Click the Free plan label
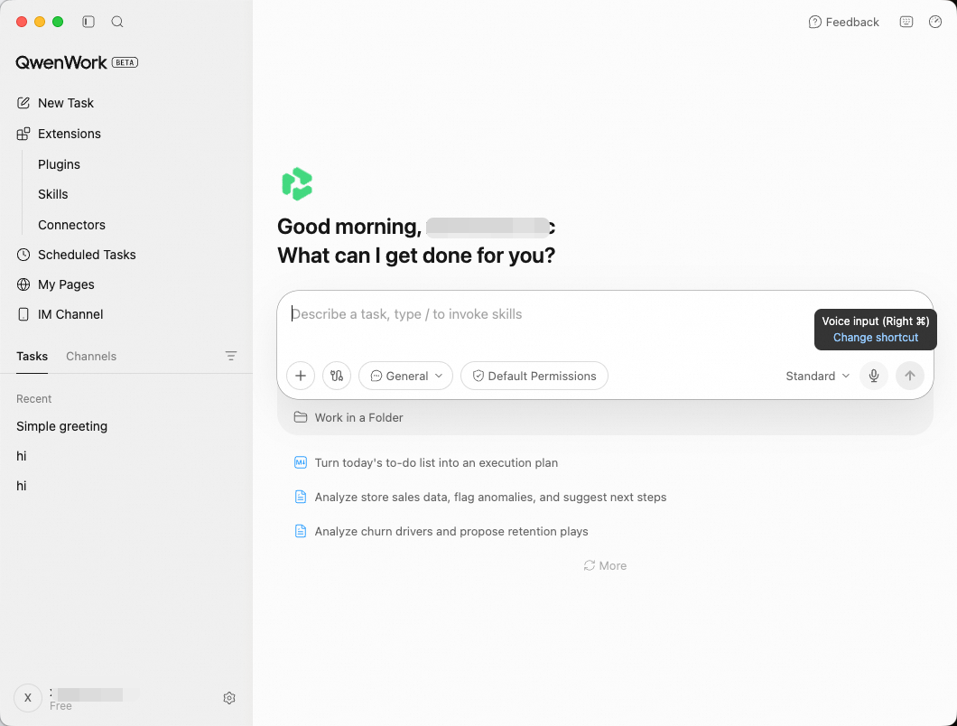The width and height of the screenshot is (957, 726). point(60,706)
